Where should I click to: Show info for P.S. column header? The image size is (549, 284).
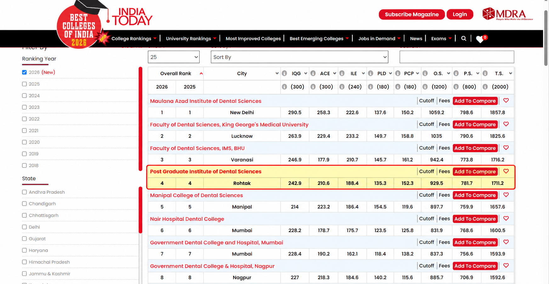click(x=456, y=73)
